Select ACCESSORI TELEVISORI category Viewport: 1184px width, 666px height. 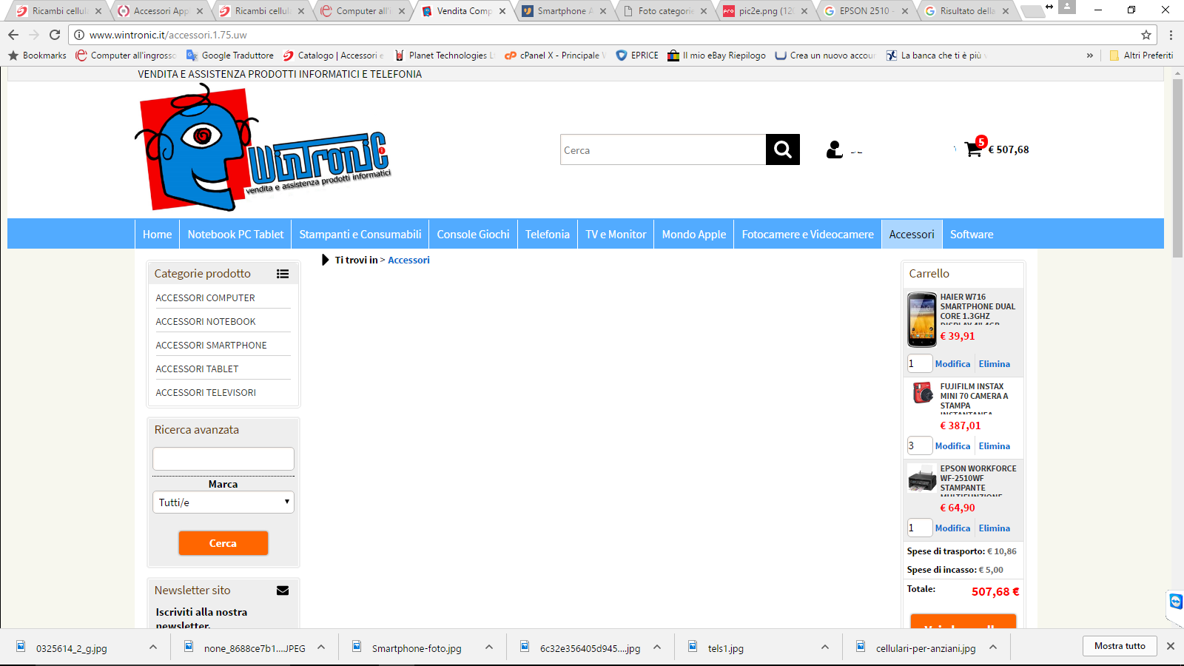[206, 392]
